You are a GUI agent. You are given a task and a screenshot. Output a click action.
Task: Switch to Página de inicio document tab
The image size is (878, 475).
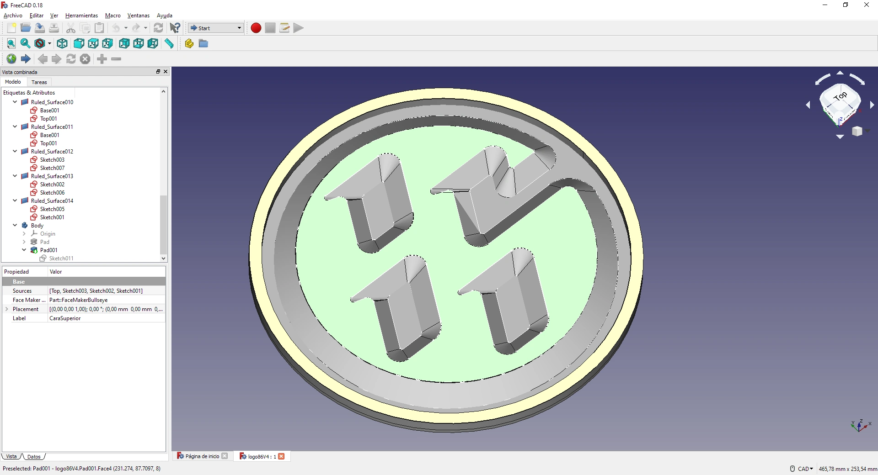[202, 456]
